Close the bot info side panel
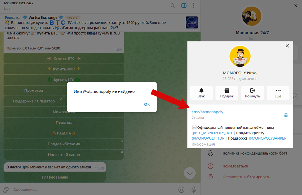 [x=296, y=6]
